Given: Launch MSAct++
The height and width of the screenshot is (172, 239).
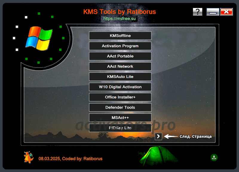Looking at the screenshot, I should pyautogui.click(x=120, y=118).
